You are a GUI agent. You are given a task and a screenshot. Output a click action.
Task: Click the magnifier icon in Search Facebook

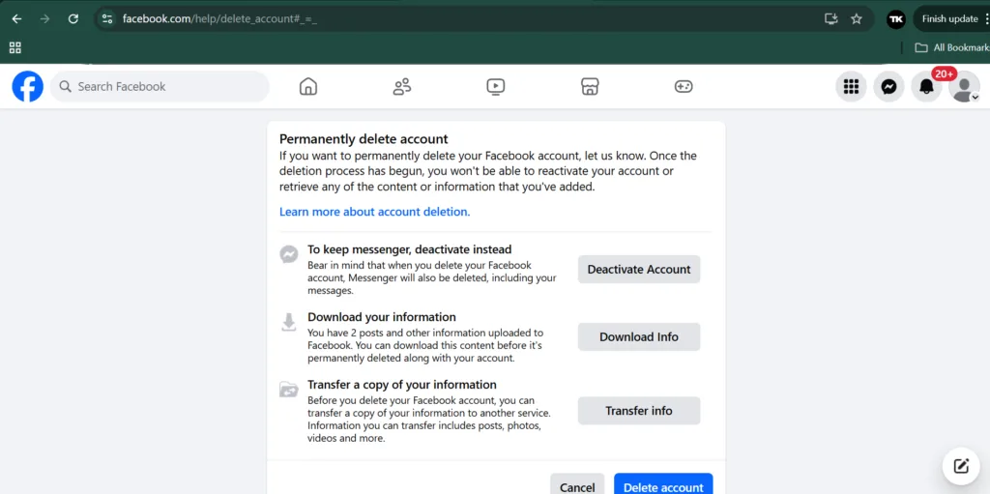click(x=65, y=87)
